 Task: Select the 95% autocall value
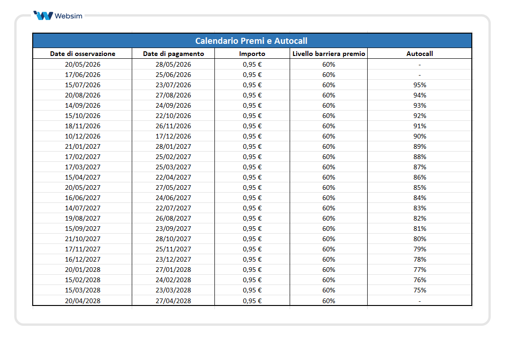pyautogui.click(x=420, y=85)
